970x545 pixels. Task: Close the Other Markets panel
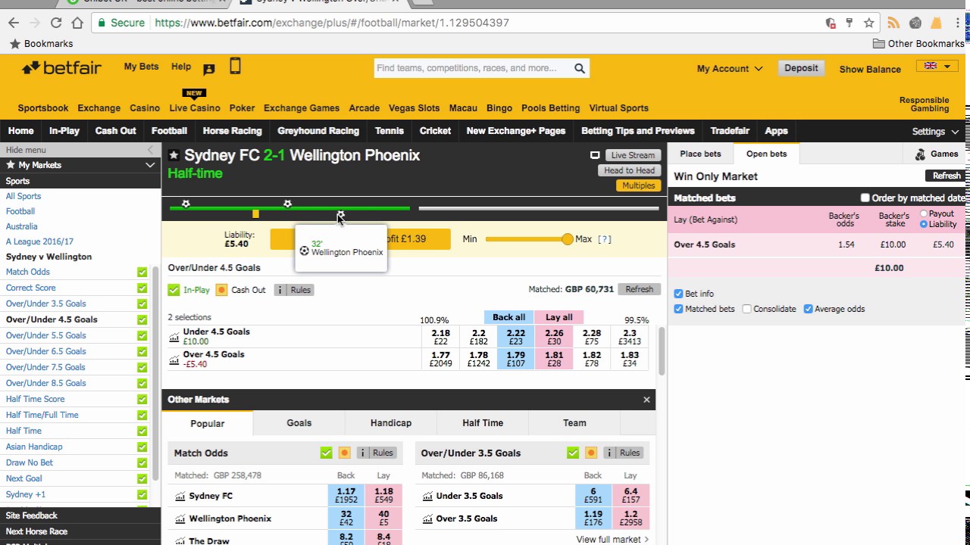(646, 400)
